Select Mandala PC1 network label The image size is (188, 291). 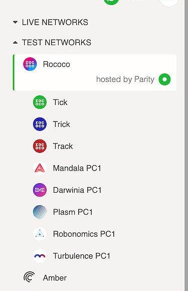pos(77,168)
